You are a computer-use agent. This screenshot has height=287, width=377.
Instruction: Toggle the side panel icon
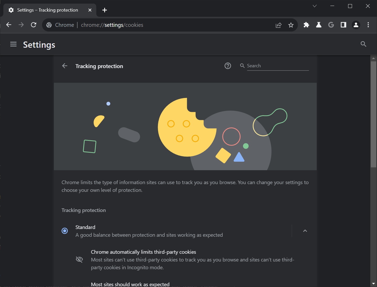click(x=343, y=25)
